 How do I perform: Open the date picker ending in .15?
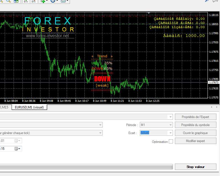click(x=16, y=149)
